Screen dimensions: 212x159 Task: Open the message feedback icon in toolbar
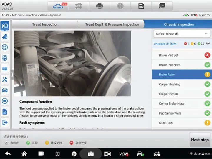pos(162,6)
